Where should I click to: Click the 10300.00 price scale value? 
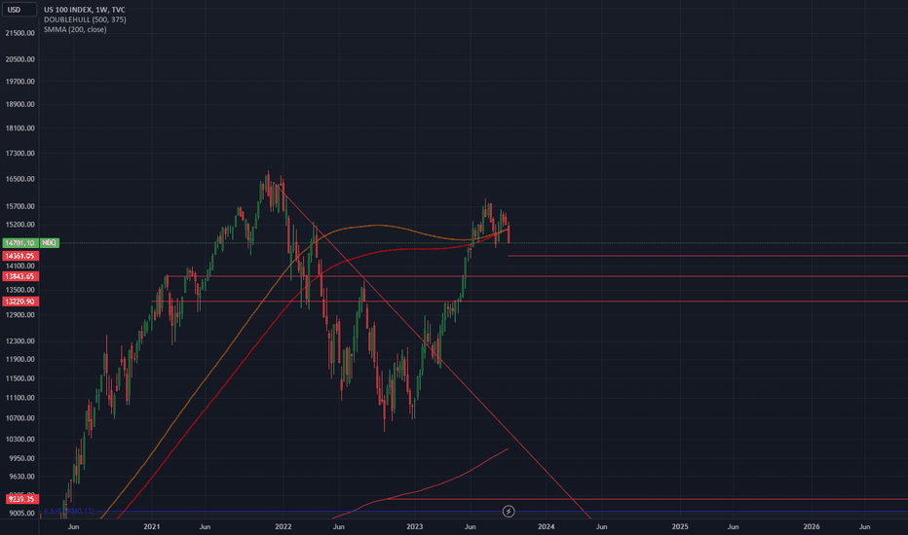coord(19,439)
